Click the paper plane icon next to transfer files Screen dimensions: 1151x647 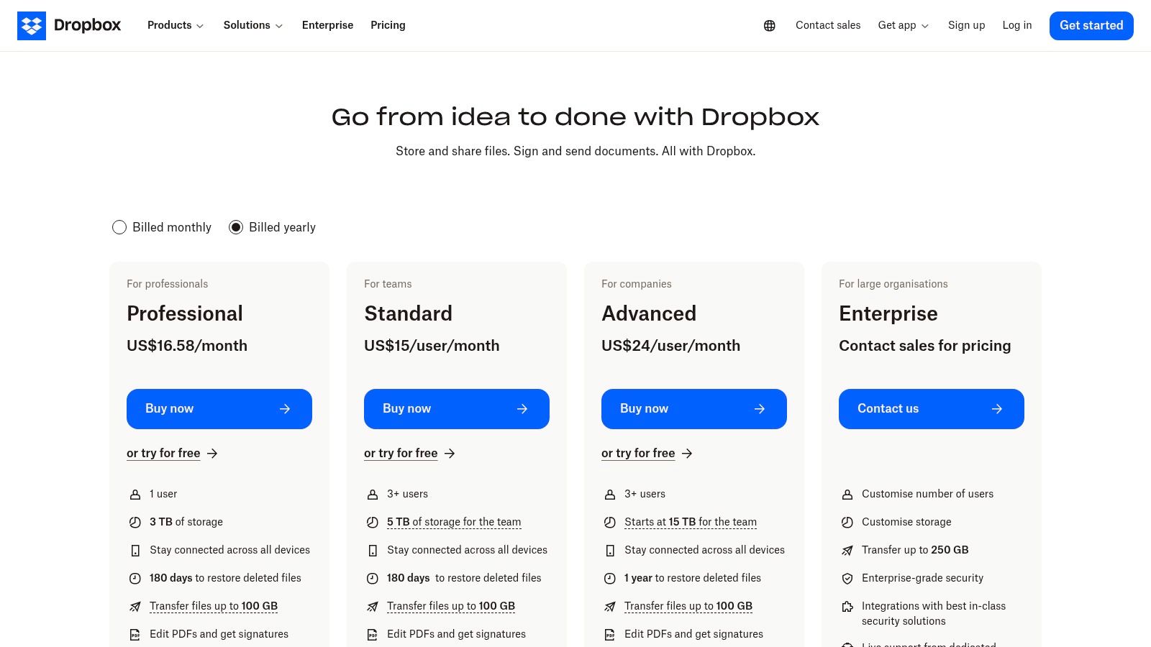[135, 606]
